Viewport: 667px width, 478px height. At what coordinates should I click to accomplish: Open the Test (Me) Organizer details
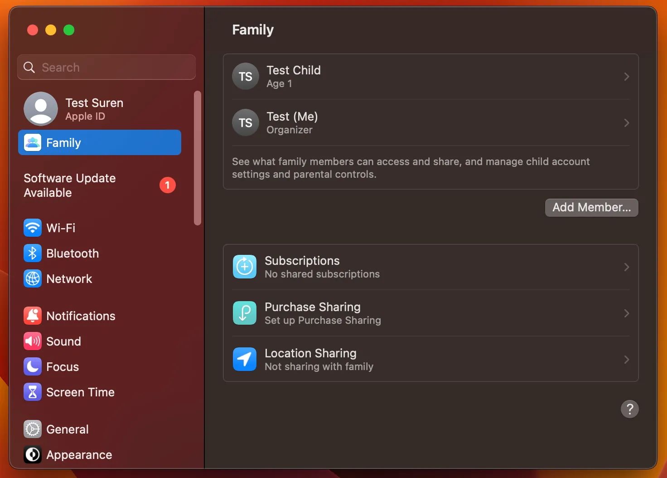click(430, 122)
